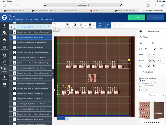Rotate image counterclockwise
The height and width of the screenshot is (125, 166).
coord(150,60)
